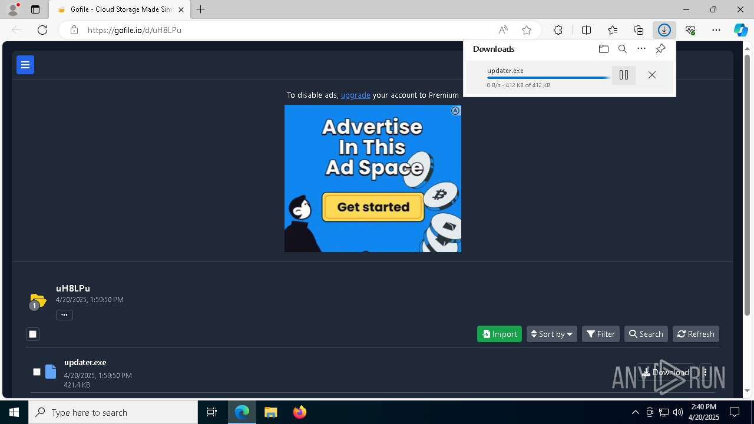The width and height of the screenshot is (754, 424).
Task: Search downloads in Downloads panel
Action: tap(622, 49)
